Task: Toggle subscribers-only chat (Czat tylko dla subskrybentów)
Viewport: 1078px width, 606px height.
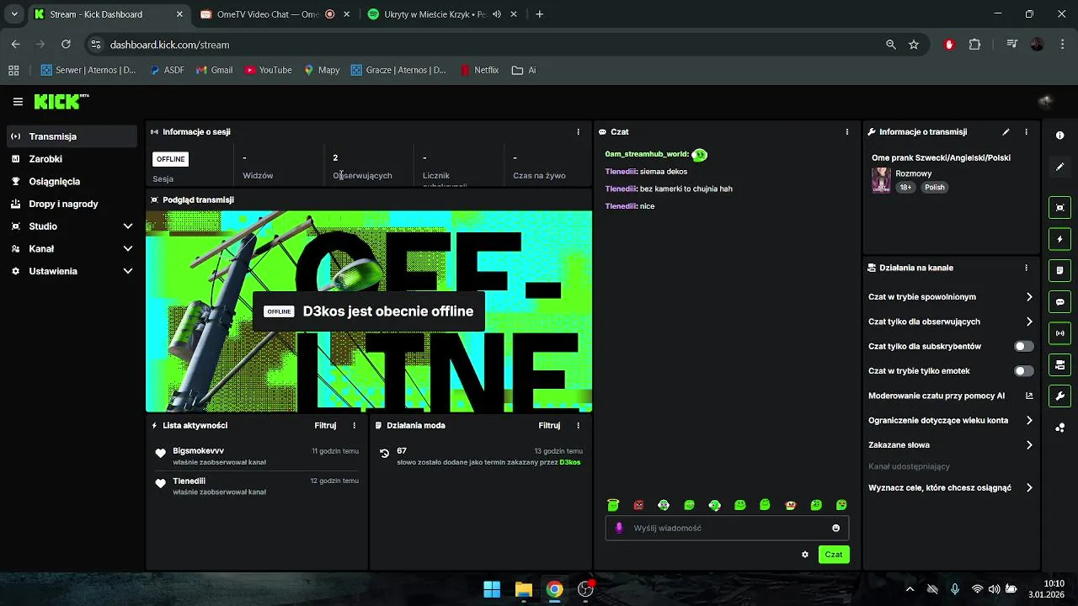Action: 1024,346
